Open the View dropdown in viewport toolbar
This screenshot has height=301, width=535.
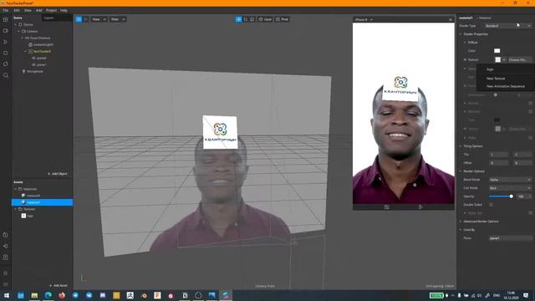tap(99, 19)
